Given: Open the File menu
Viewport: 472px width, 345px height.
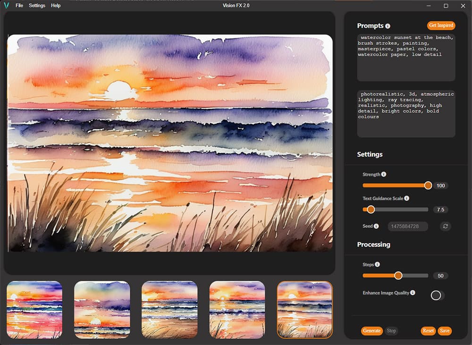Looking at the screenshot, I should point(19,6).
